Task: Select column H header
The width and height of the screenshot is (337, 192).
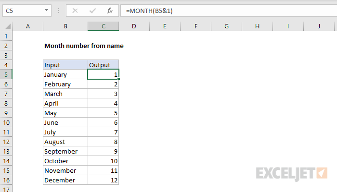Action: coord(257,26)
